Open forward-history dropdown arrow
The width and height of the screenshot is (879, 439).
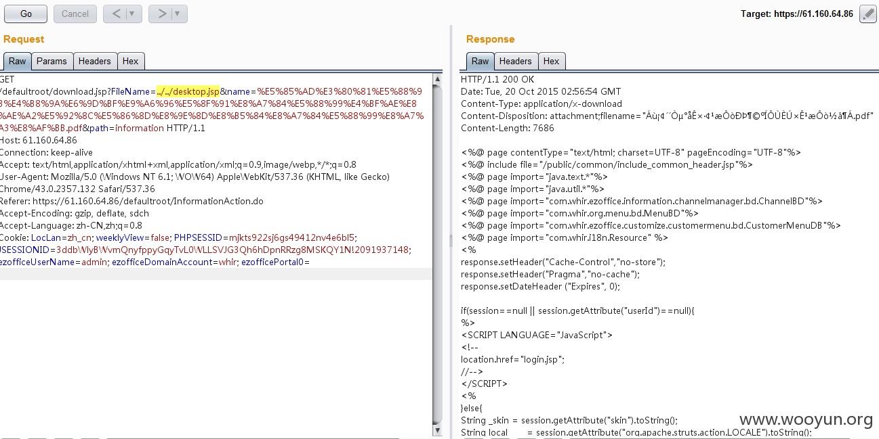(178, 14)
